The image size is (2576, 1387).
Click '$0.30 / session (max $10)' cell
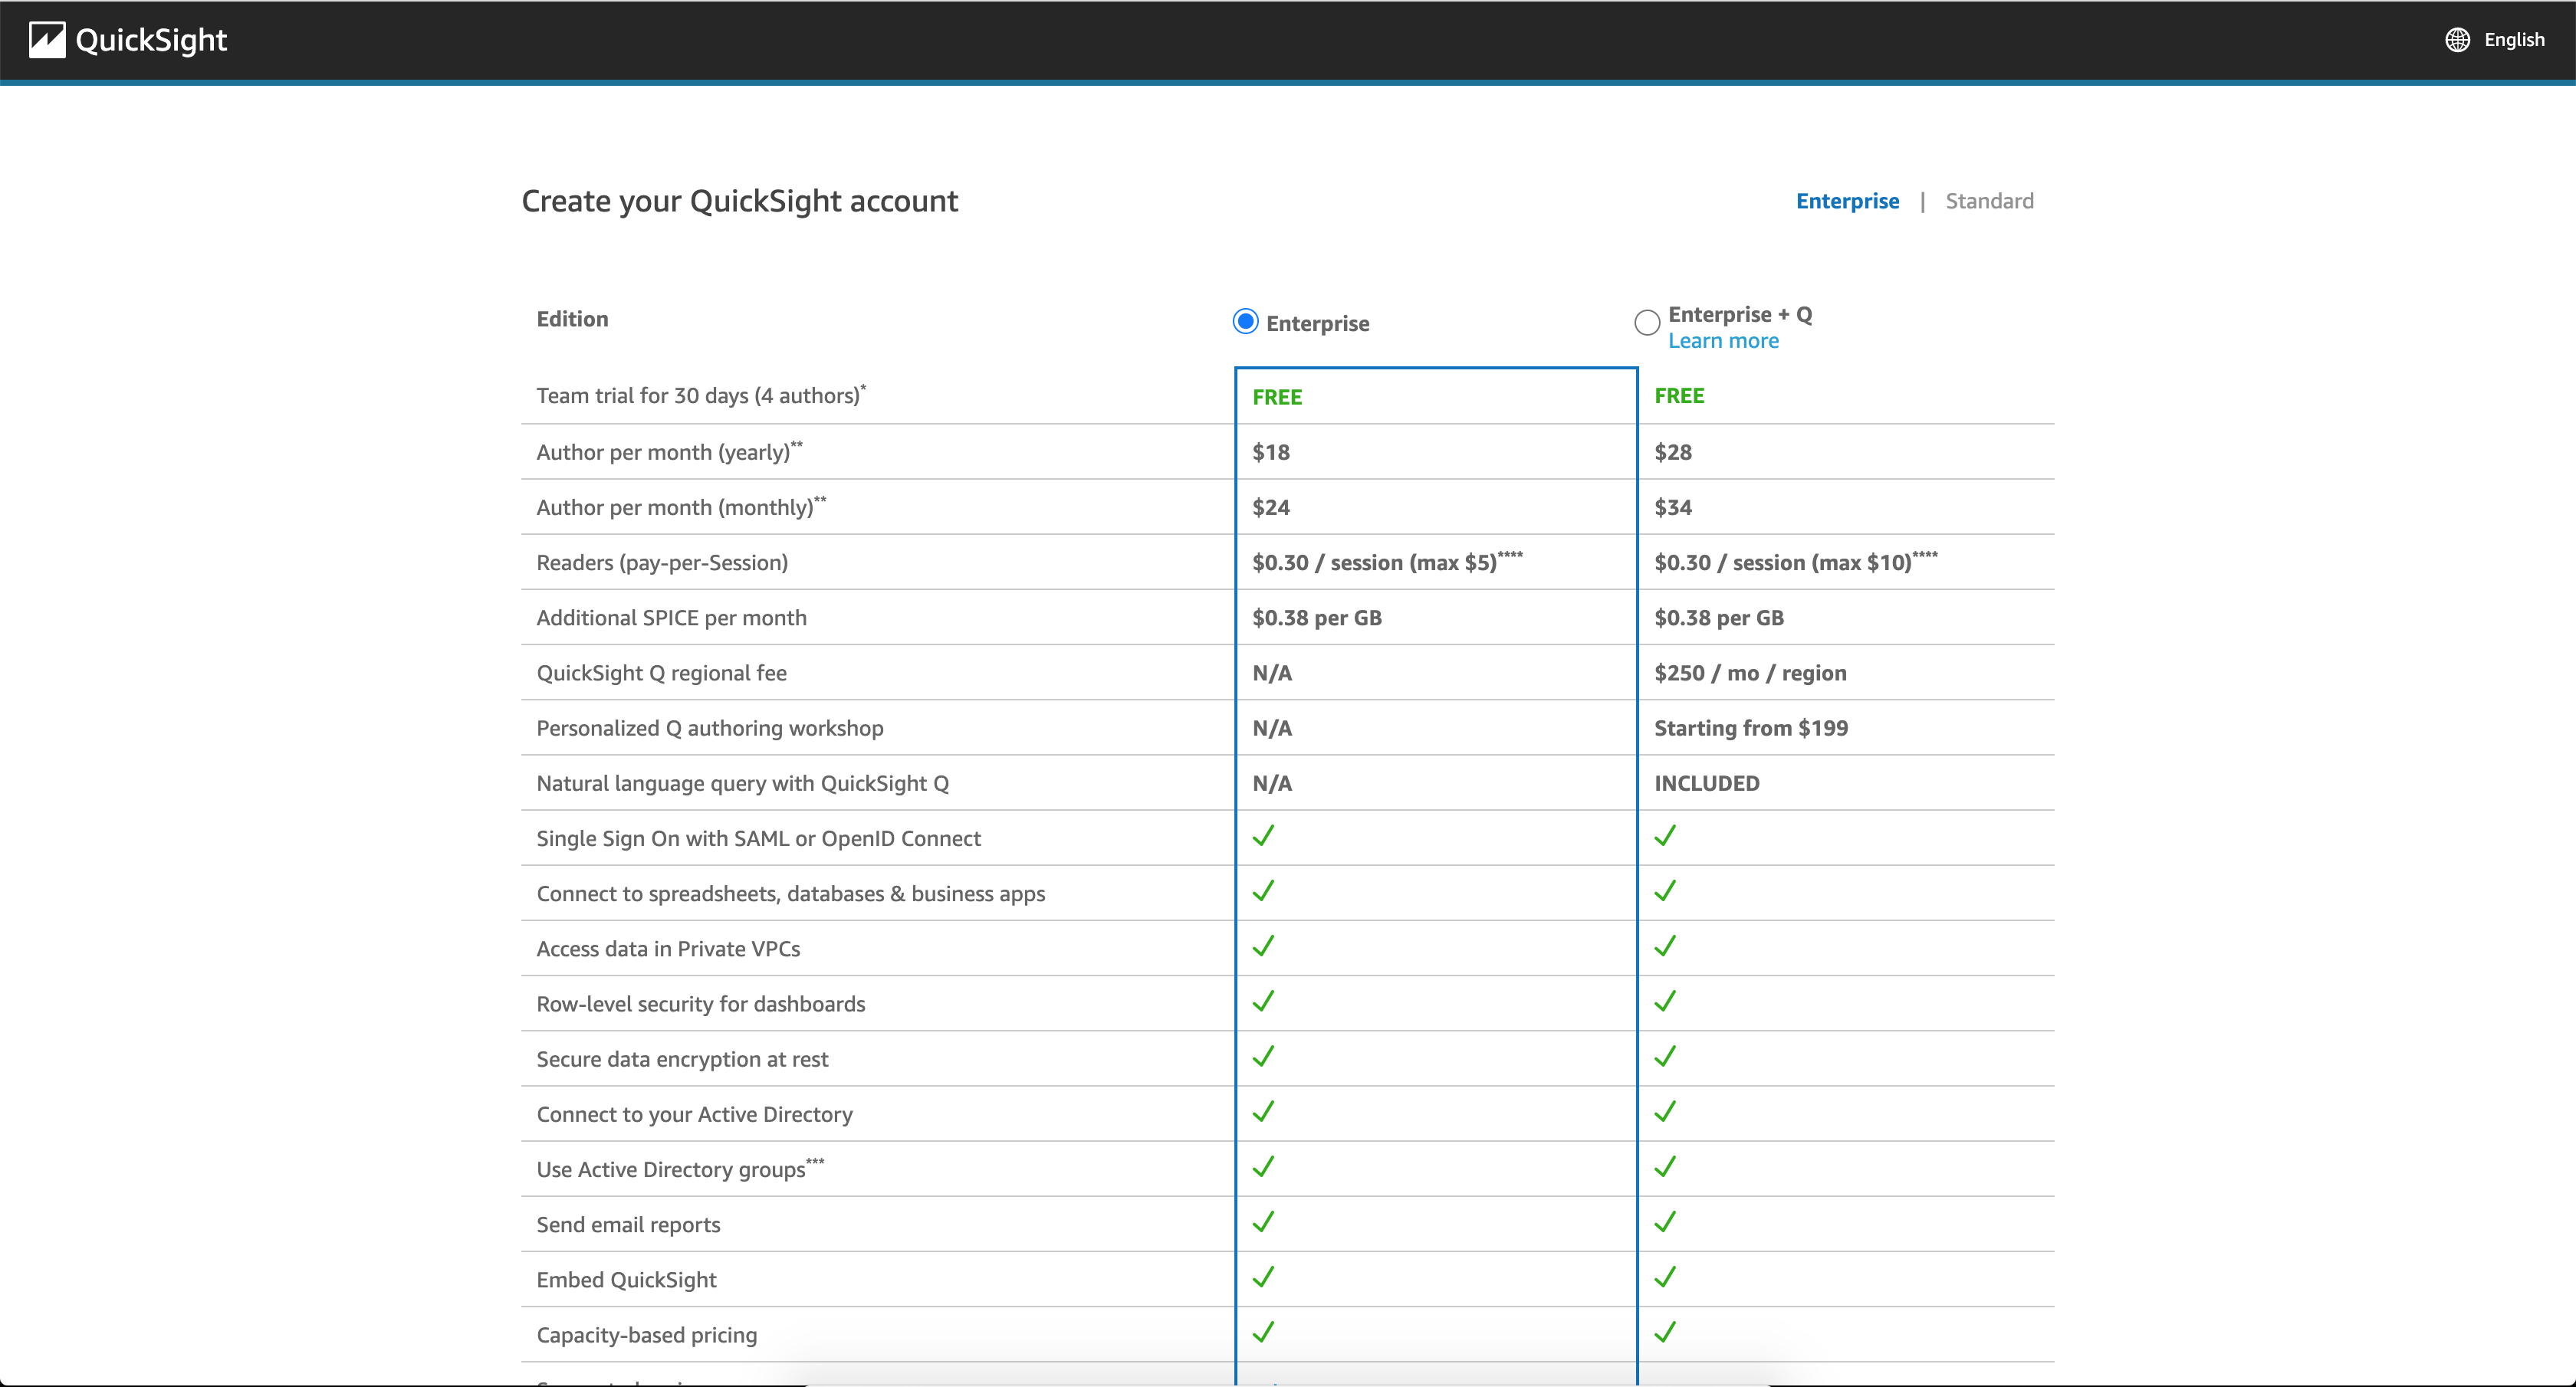pyautogui.click(x=1795, y=562)
